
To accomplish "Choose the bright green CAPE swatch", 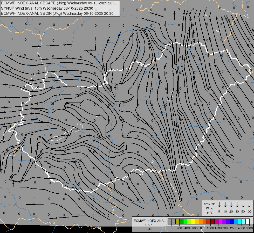I will point(185,221).
